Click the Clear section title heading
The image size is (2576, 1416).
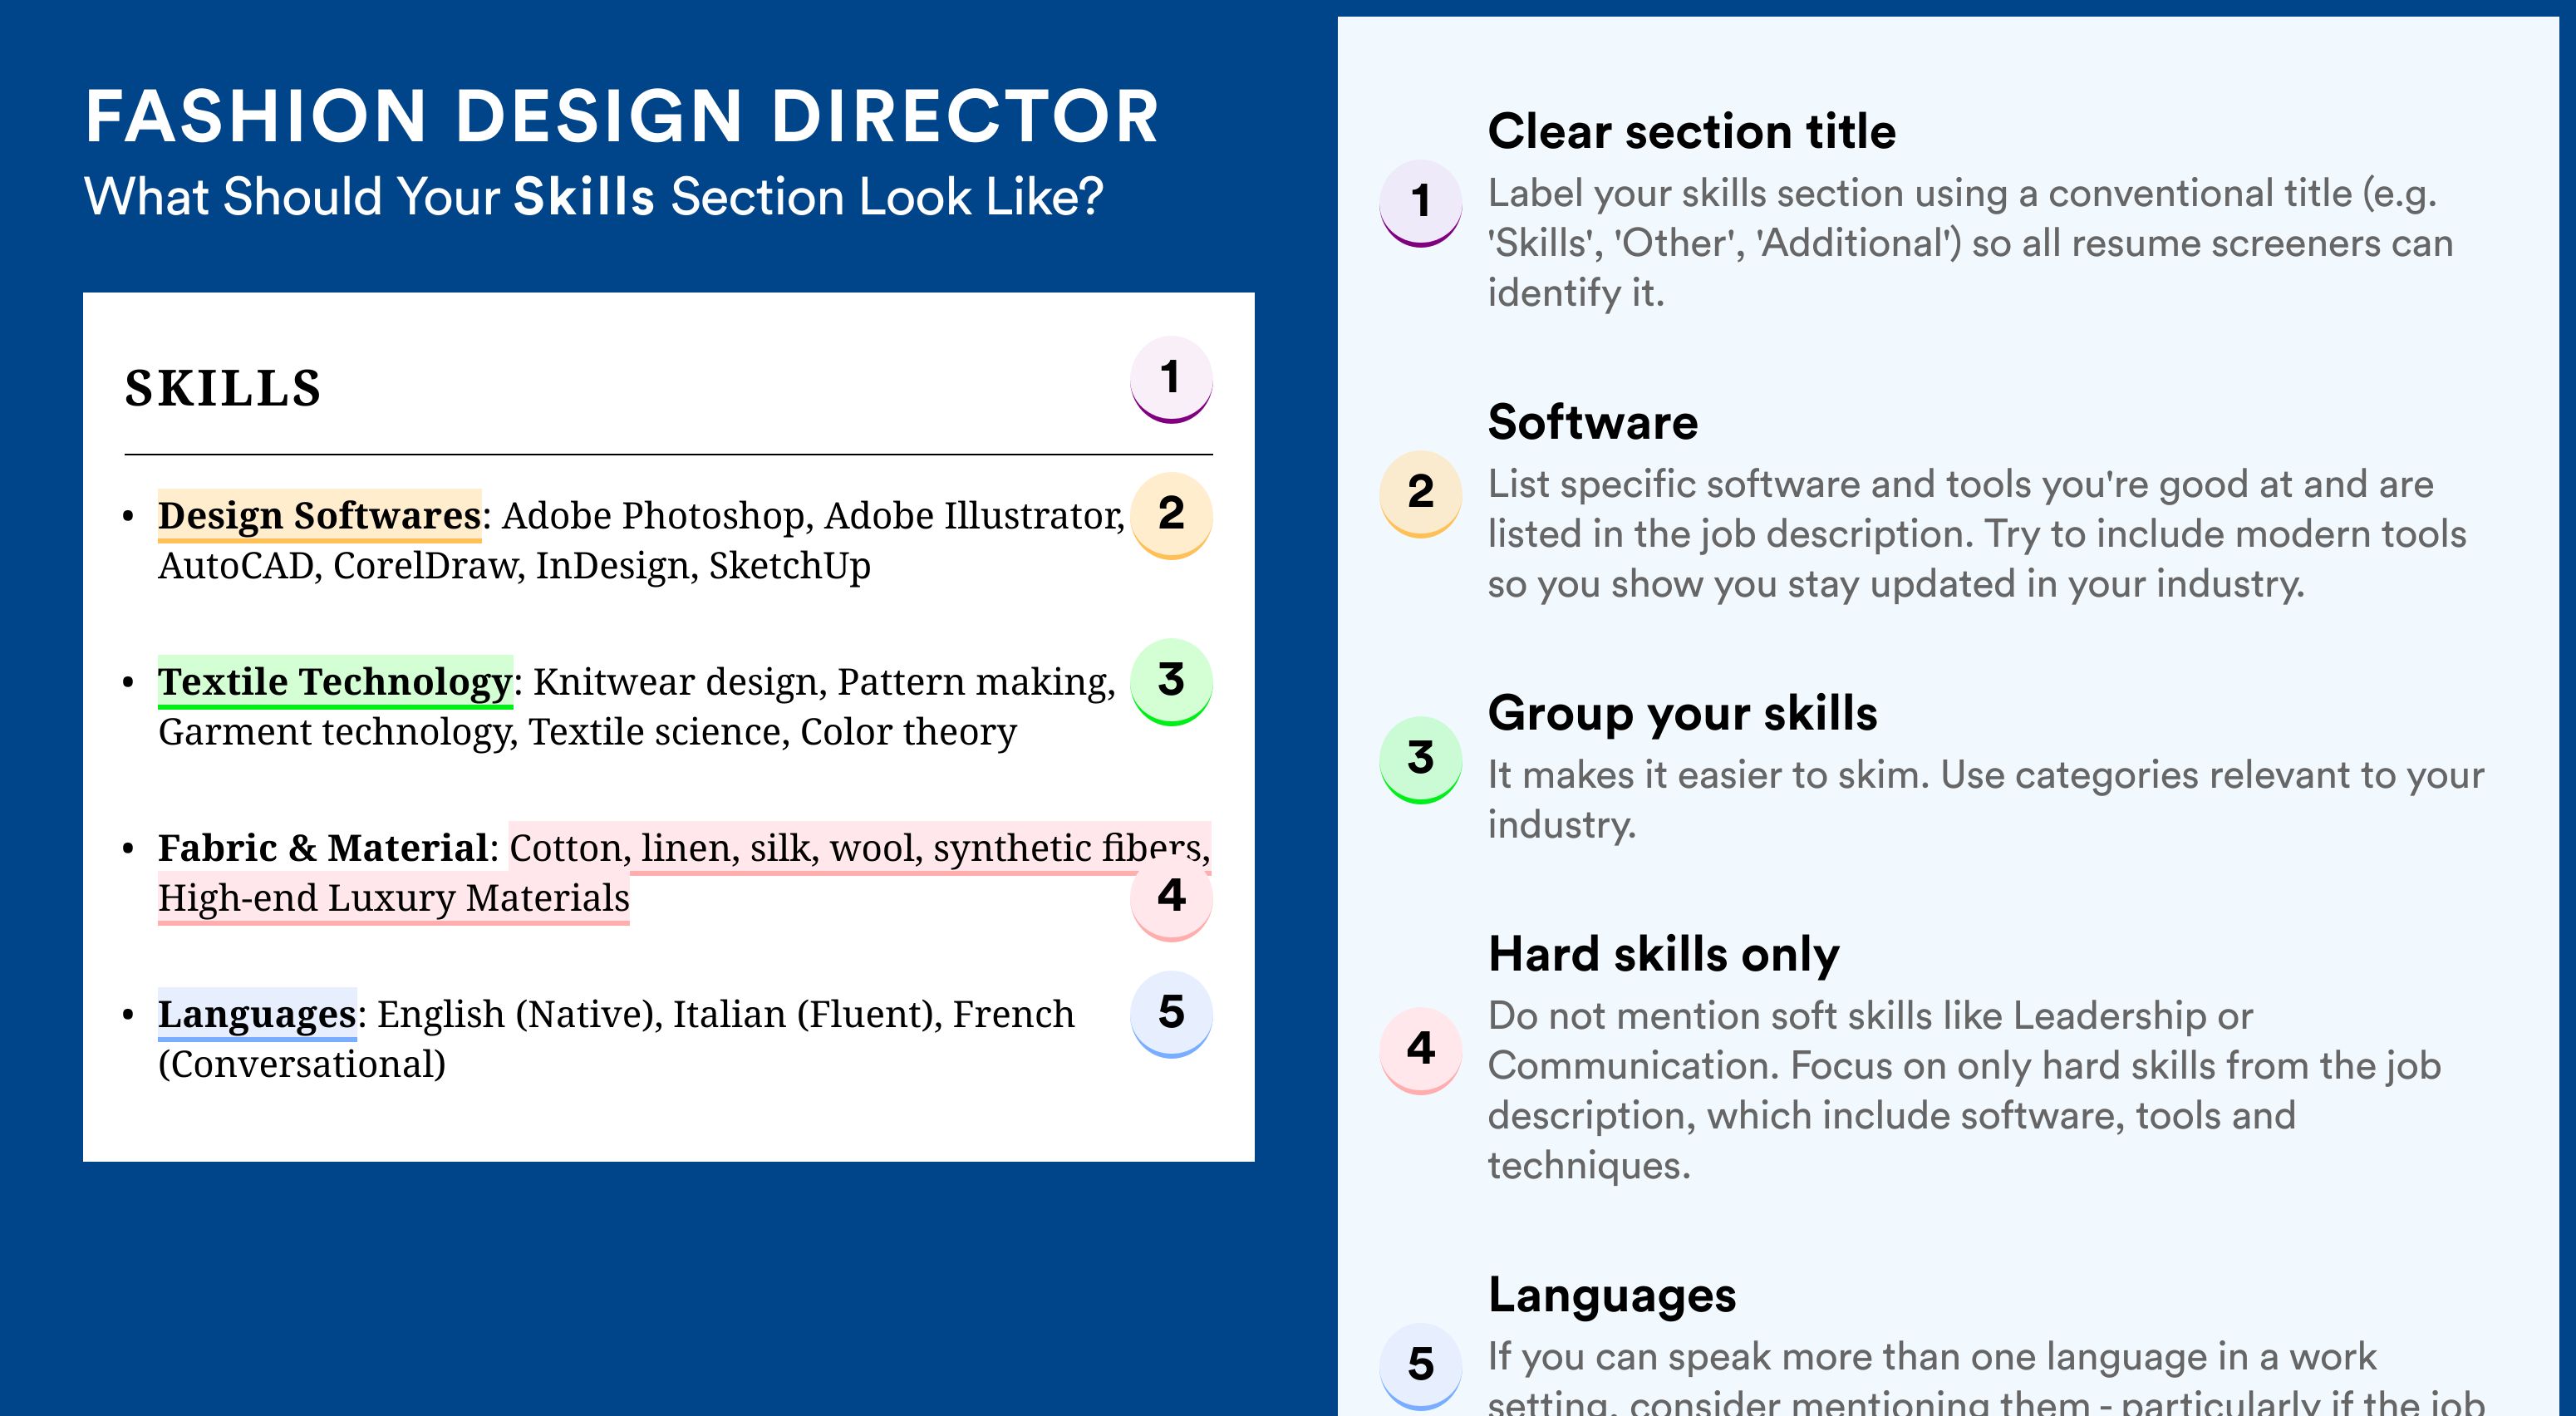[1691, 131]
